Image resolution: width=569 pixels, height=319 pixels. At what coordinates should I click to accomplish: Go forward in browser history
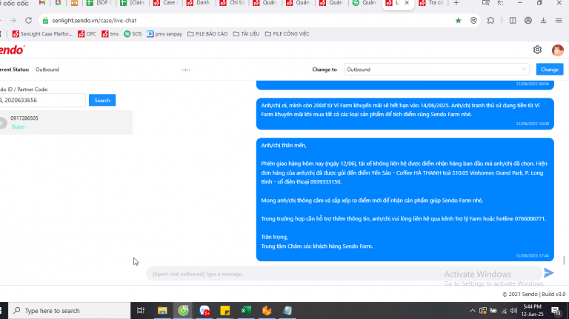(13, 21)
